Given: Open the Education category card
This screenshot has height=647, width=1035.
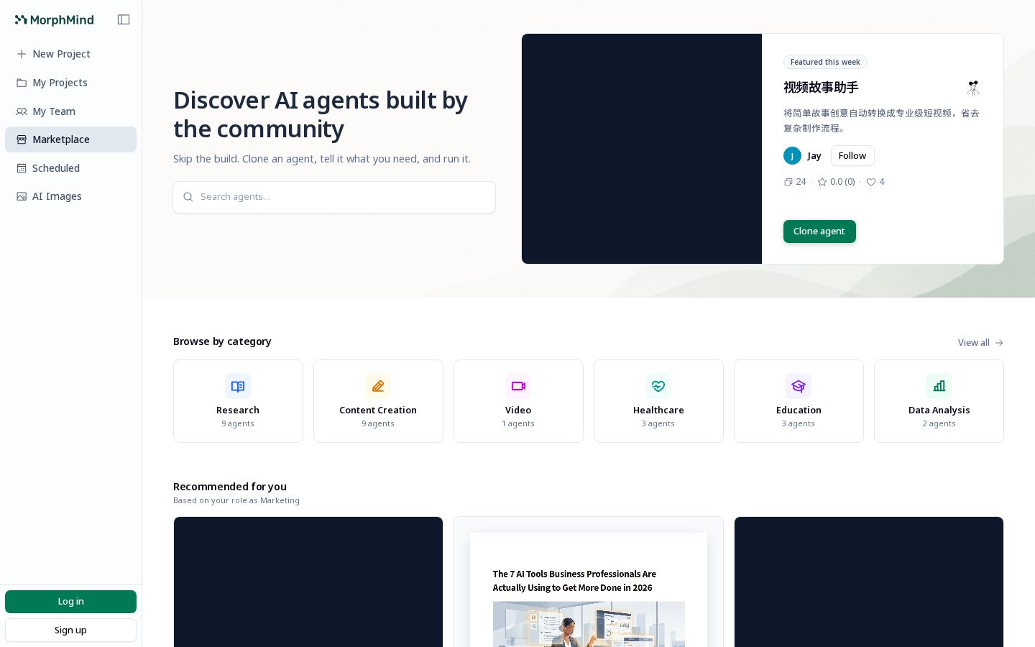Looking at the screenshot, I should click(799, 401).
